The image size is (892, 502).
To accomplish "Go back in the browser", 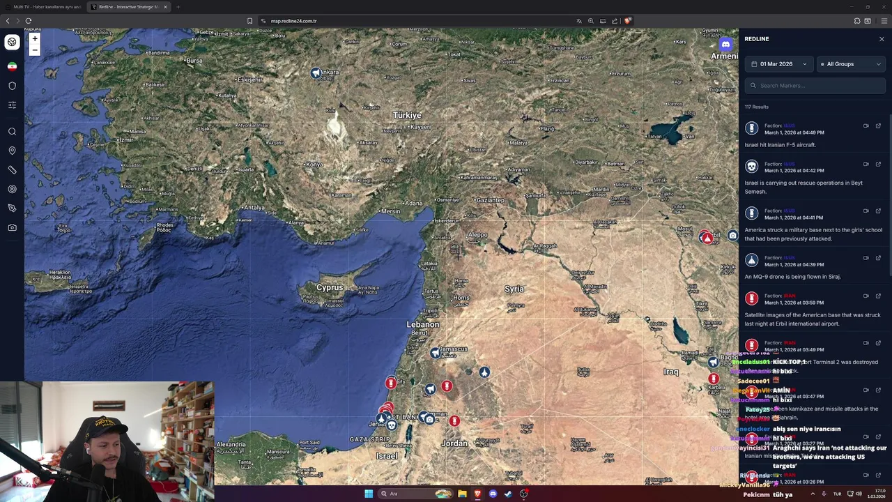I will pyautogui.click(x=8, y=21).
